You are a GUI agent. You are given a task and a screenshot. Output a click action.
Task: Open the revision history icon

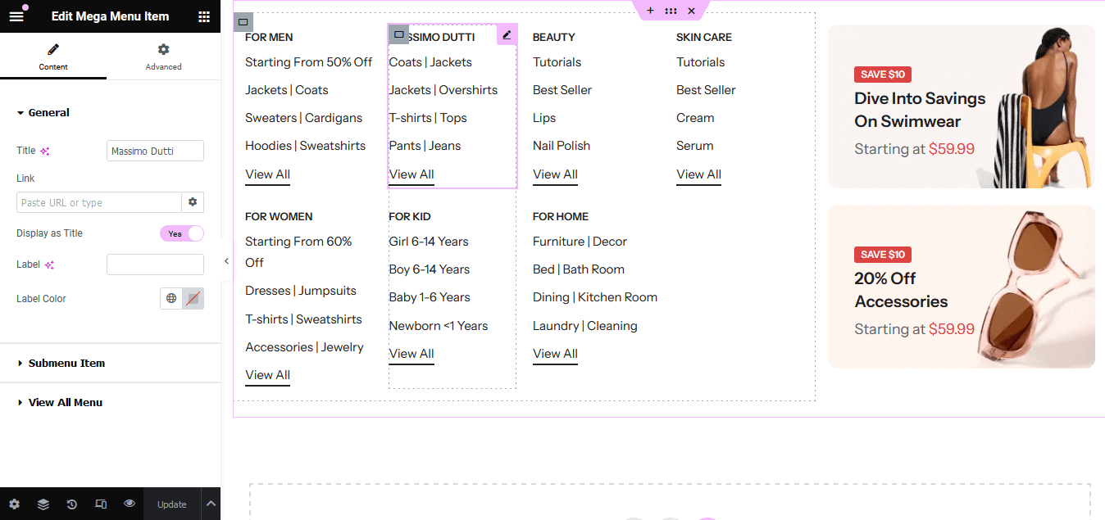point(72,504)
